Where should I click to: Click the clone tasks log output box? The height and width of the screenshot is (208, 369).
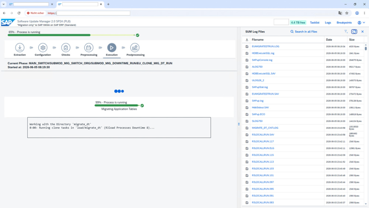pyautogui.click(x=119, y=128)
